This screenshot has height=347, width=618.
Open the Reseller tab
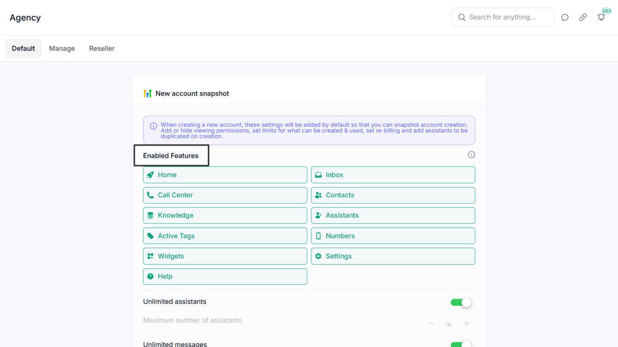(x=102, y=48)
